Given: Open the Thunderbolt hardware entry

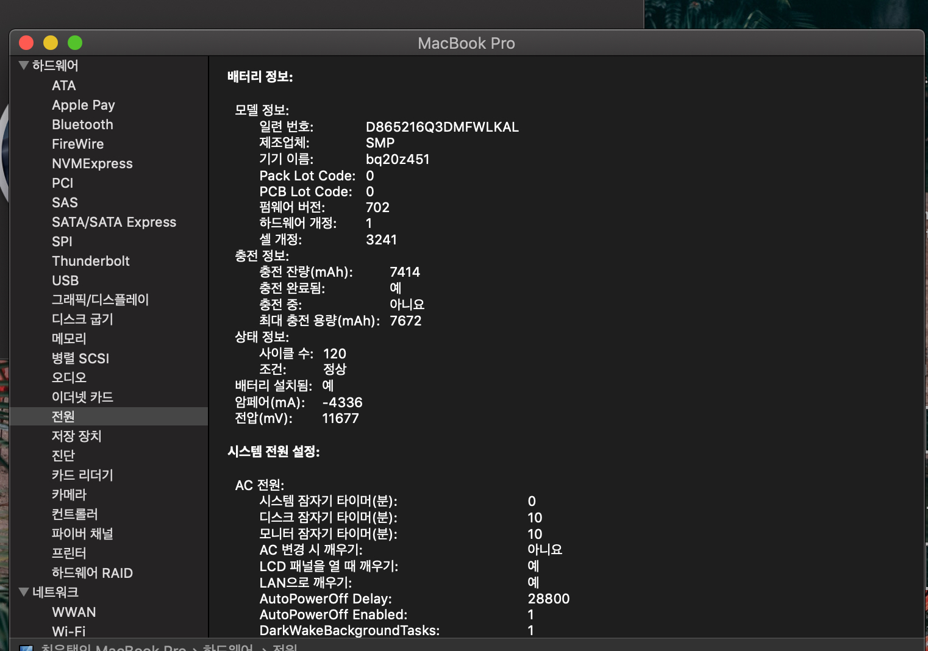Looking at the screenshot, I should tap(90, 261).
